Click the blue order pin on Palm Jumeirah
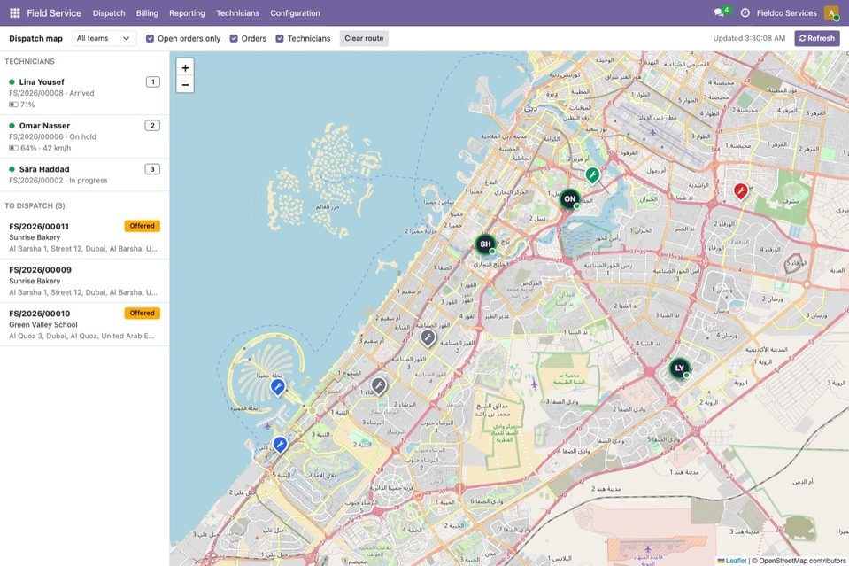849x566 pixels. point(278,387)
